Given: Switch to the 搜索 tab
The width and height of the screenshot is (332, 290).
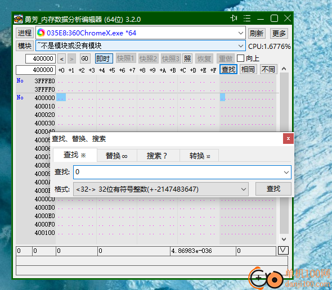Looking at the screenshot, I should [158, 156].
